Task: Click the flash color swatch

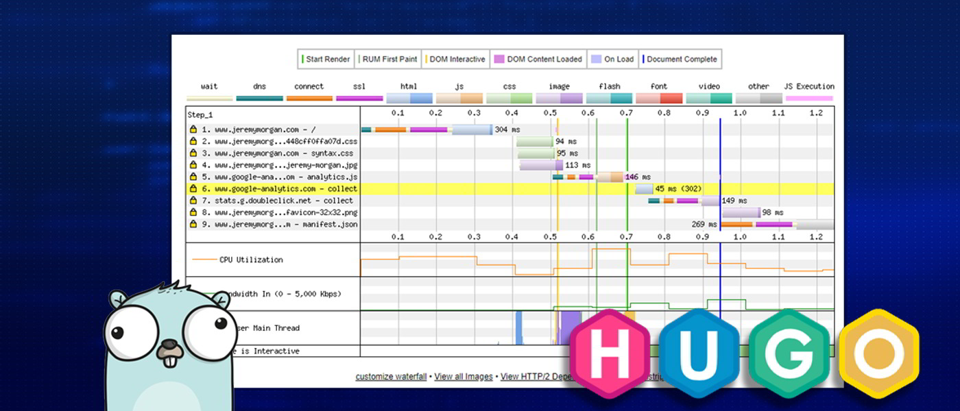Action: click(x=609, y=99)
